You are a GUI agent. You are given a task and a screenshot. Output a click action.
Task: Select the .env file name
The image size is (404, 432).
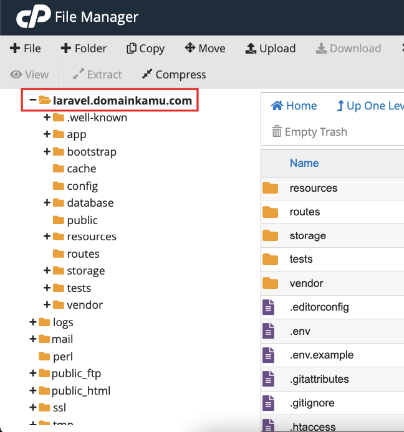coord(300,331)
